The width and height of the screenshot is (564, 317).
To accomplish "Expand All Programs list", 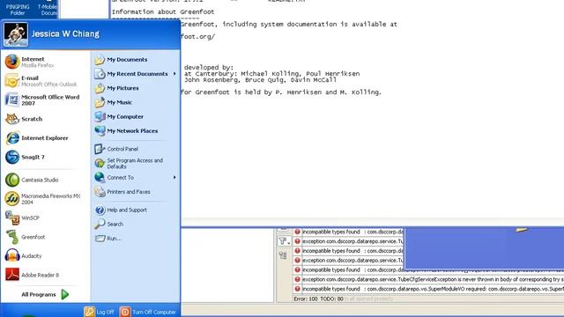I will click(x=45, y=294).
